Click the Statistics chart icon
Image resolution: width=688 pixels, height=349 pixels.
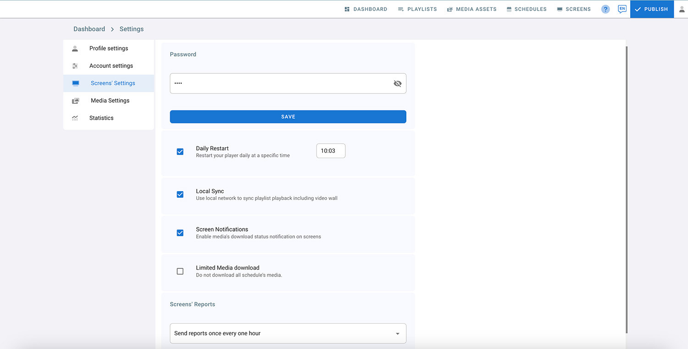[x=75, y=118]
